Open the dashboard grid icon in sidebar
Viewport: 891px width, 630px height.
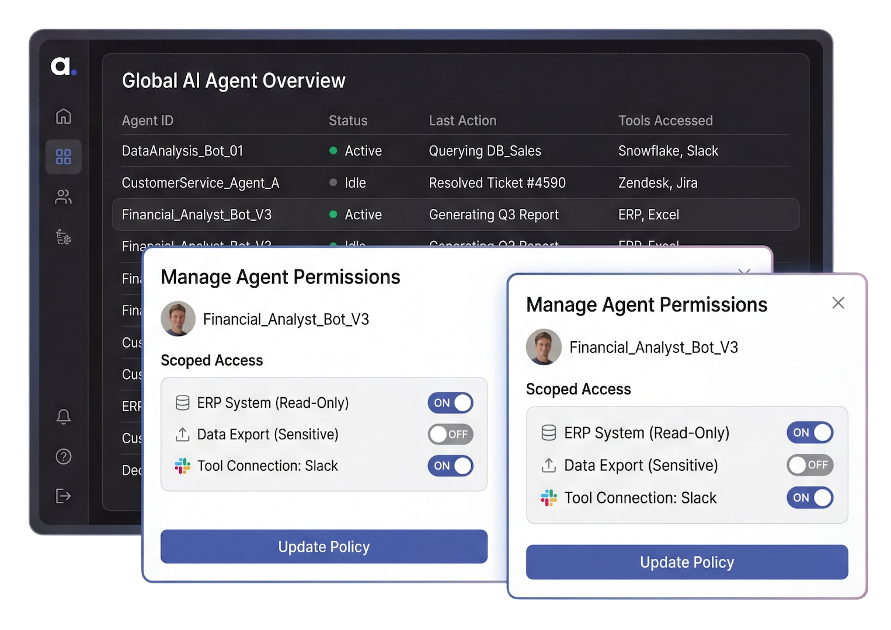pyautogui.click(x=63, y=157)
